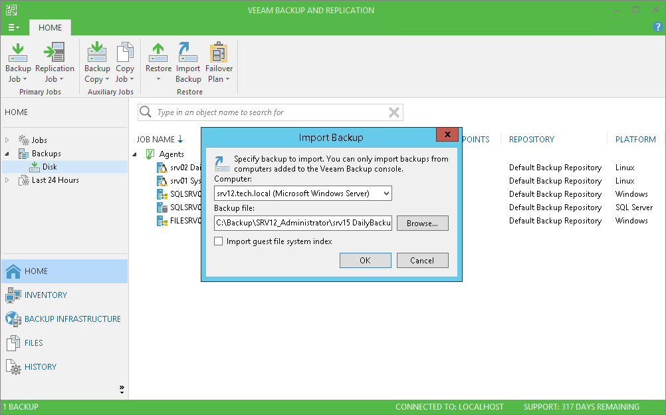
Task: Click the CONNECTED TO: LOCALHOST status
Action: (x=449, y=407)
